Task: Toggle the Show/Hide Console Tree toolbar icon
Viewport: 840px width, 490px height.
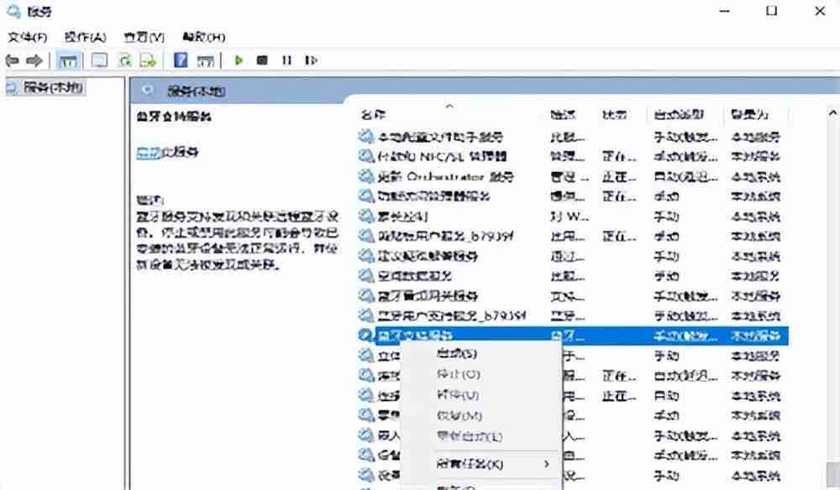Action: (68, 60)
